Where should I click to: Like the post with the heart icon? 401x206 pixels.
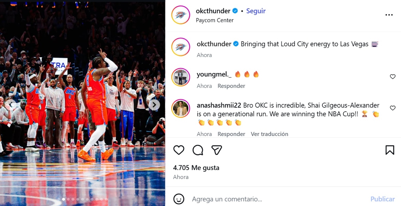tap(179, 150)
